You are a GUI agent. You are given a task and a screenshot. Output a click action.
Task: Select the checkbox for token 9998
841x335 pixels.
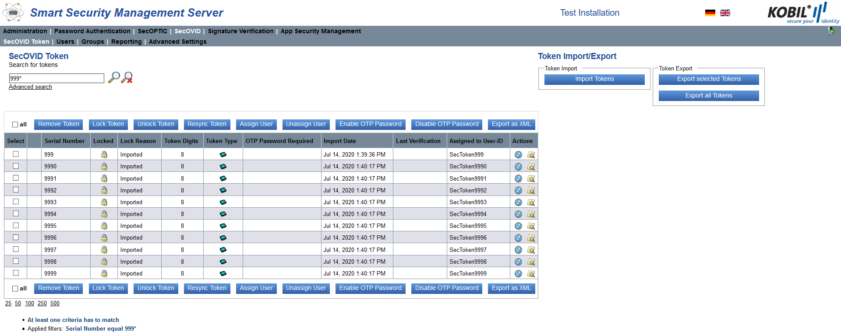[x=16, y=261]
